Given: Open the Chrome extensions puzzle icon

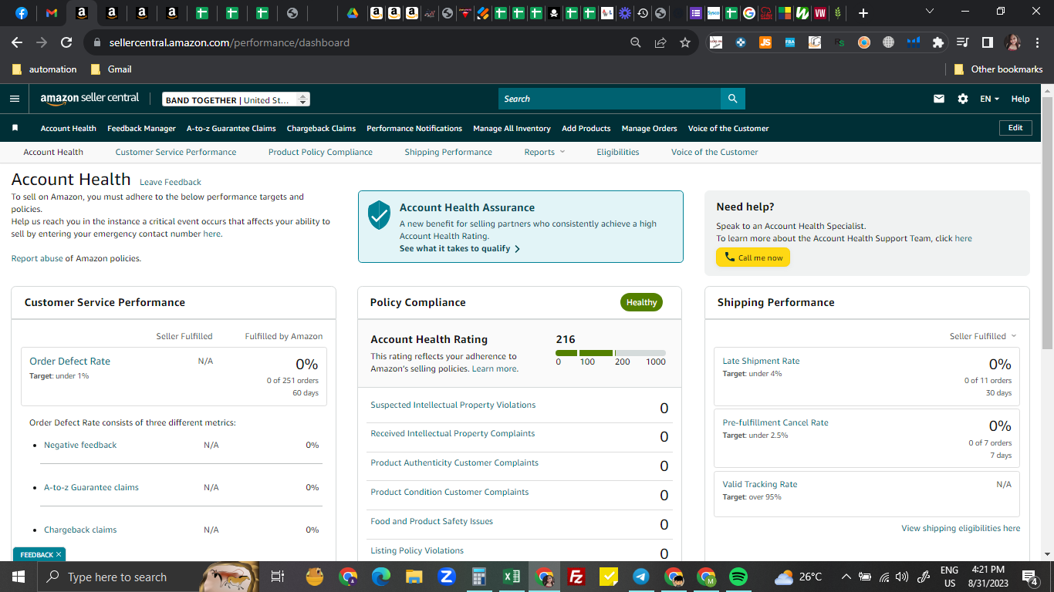Looking at the screenshot, I should pos(938,42).
